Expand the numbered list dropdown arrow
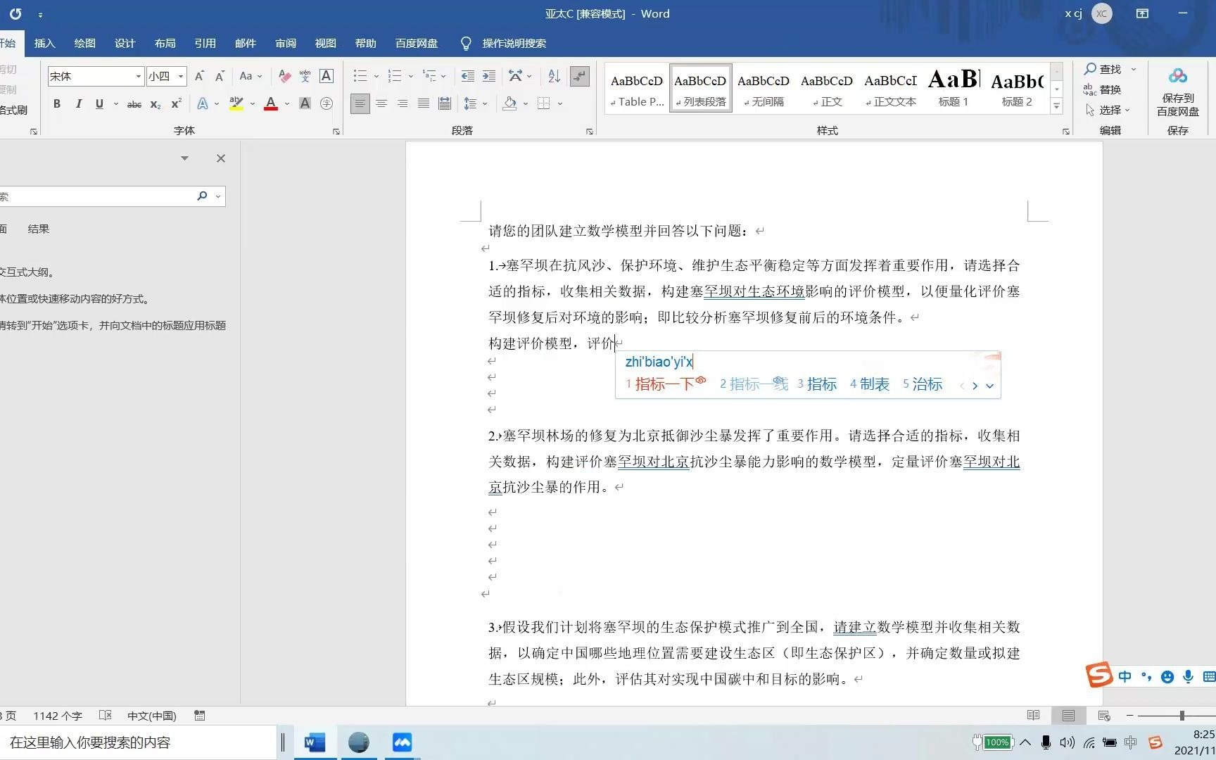 coord(410,76)
